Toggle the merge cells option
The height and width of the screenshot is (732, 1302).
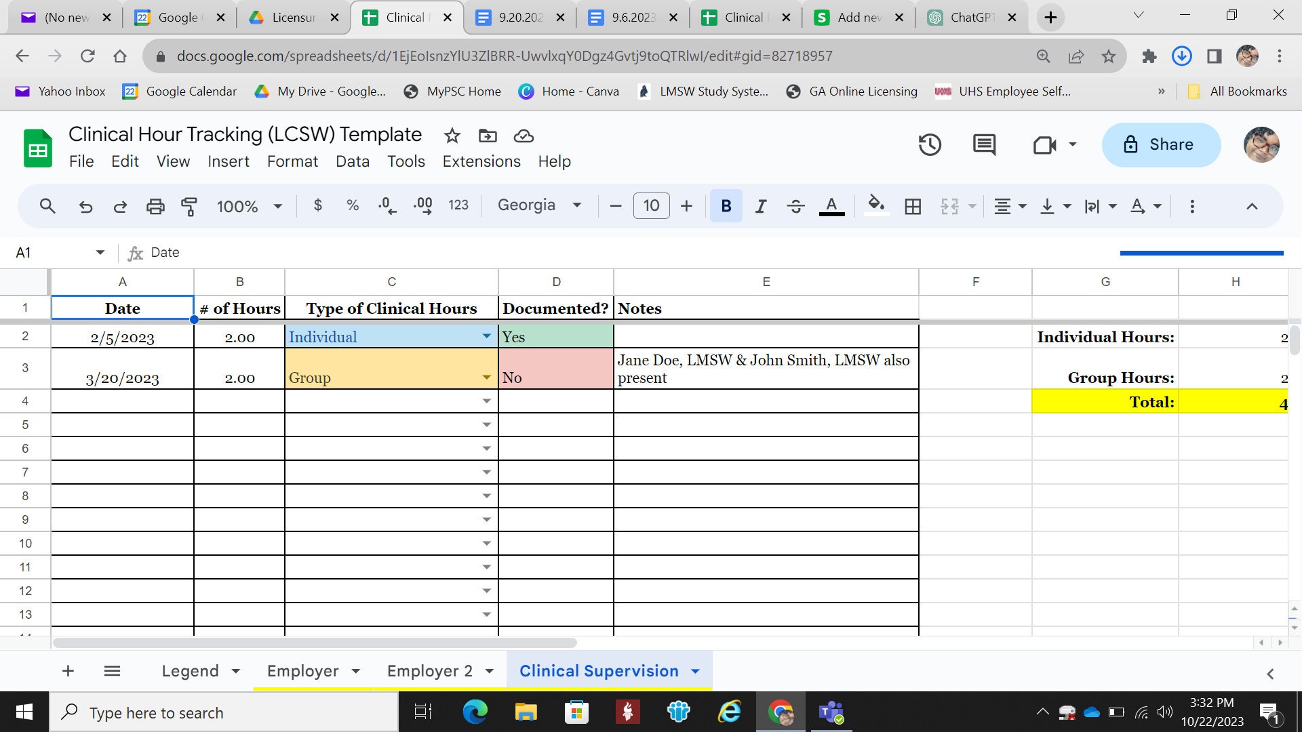click(949, 205)
